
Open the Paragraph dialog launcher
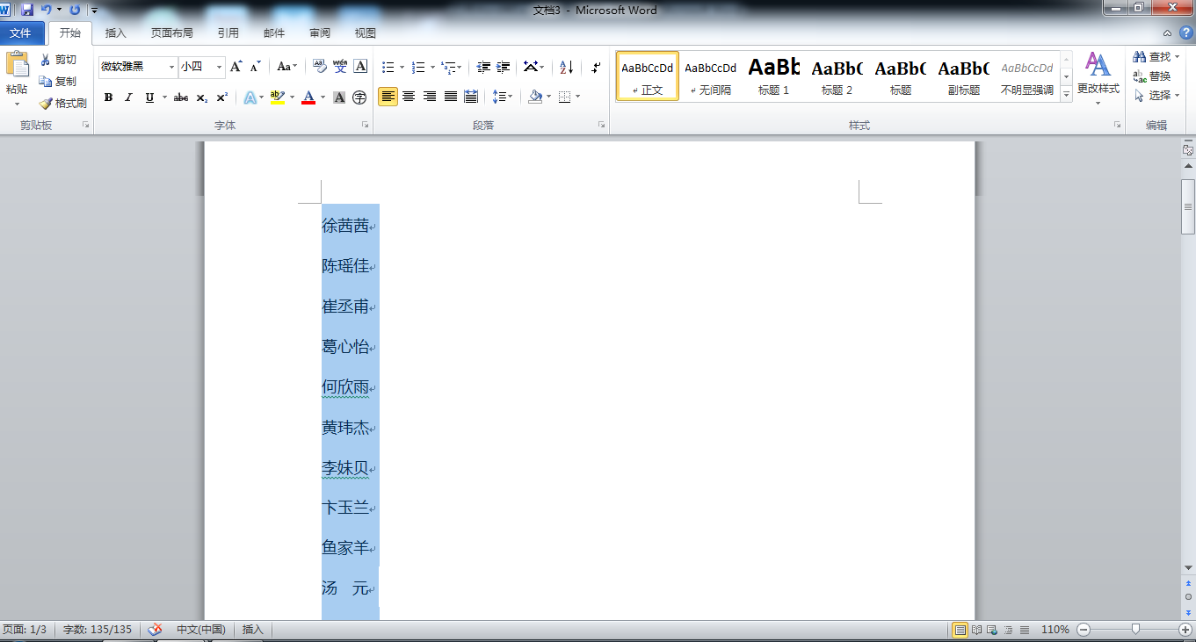(602, 126)
